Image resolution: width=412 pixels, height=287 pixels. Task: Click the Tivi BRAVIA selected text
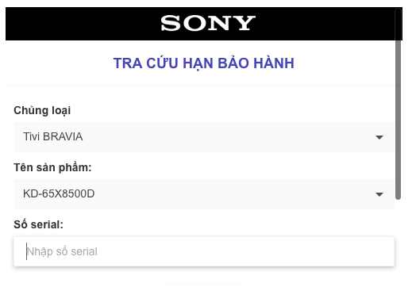[x=53, y=136]
